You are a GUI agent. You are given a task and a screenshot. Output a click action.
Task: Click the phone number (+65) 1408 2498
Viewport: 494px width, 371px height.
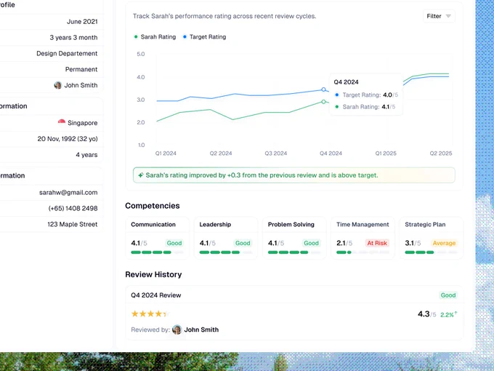(73, 208)
